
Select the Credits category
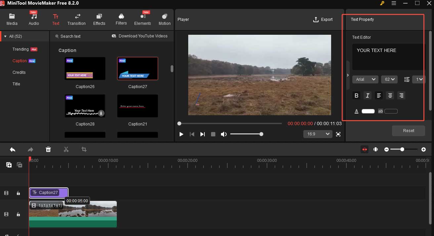point(19,72)
